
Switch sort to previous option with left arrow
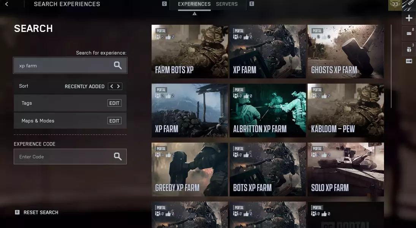(111, 86)
